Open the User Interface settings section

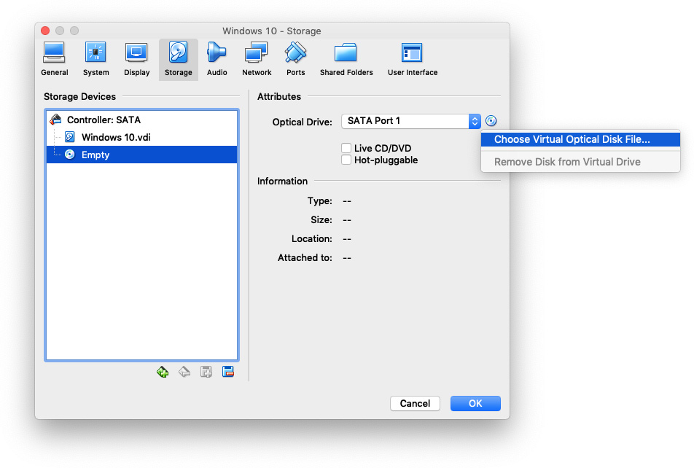(x=413, y=59)
